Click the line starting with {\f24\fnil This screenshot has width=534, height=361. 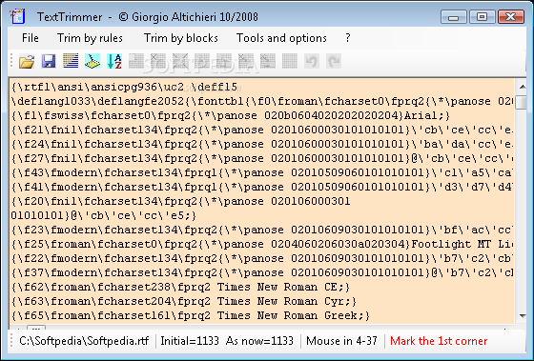click(261, 144)
